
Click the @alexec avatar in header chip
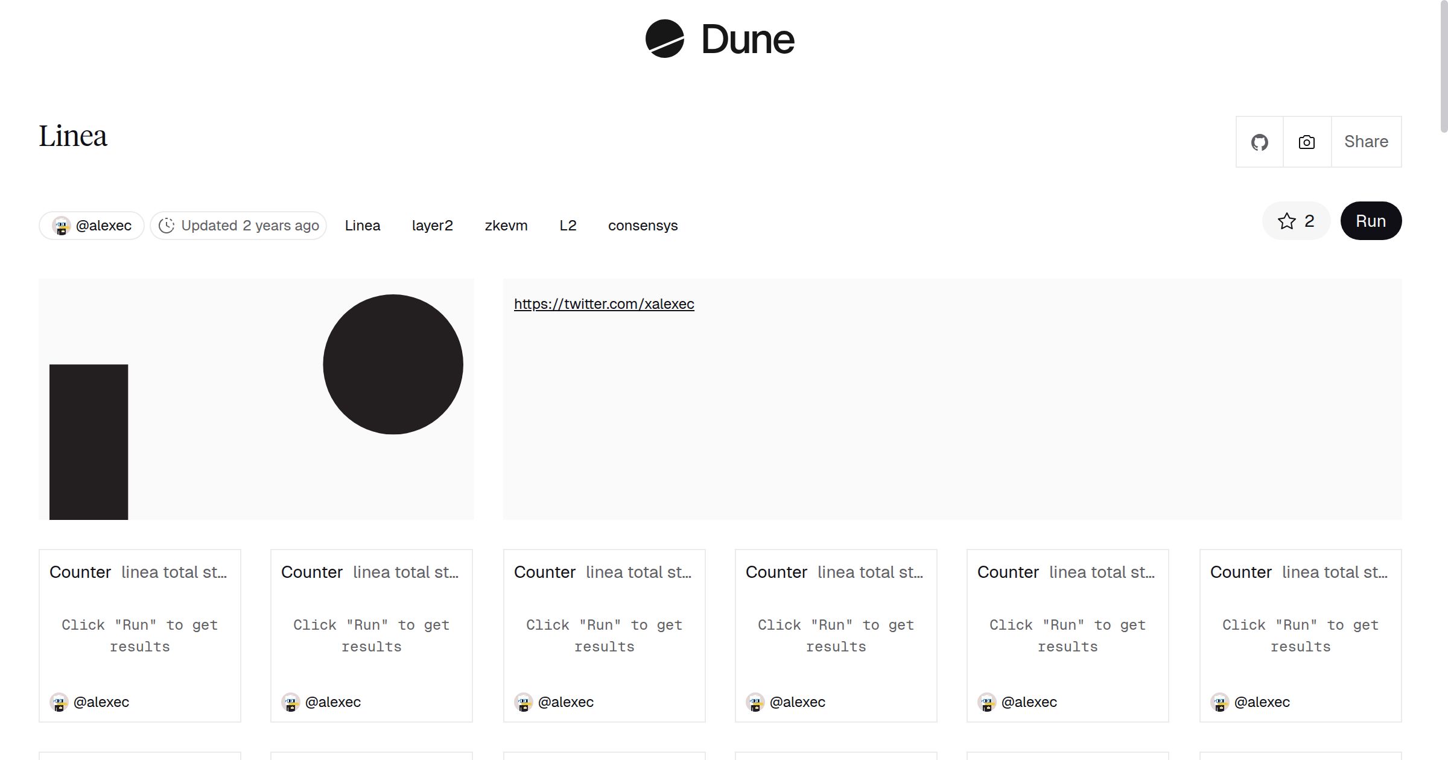point(61,226)
